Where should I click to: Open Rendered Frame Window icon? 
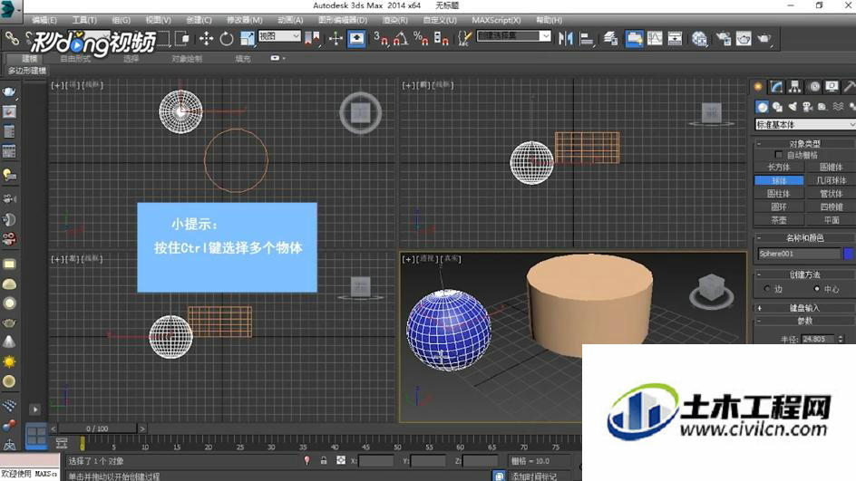(744, 38)
